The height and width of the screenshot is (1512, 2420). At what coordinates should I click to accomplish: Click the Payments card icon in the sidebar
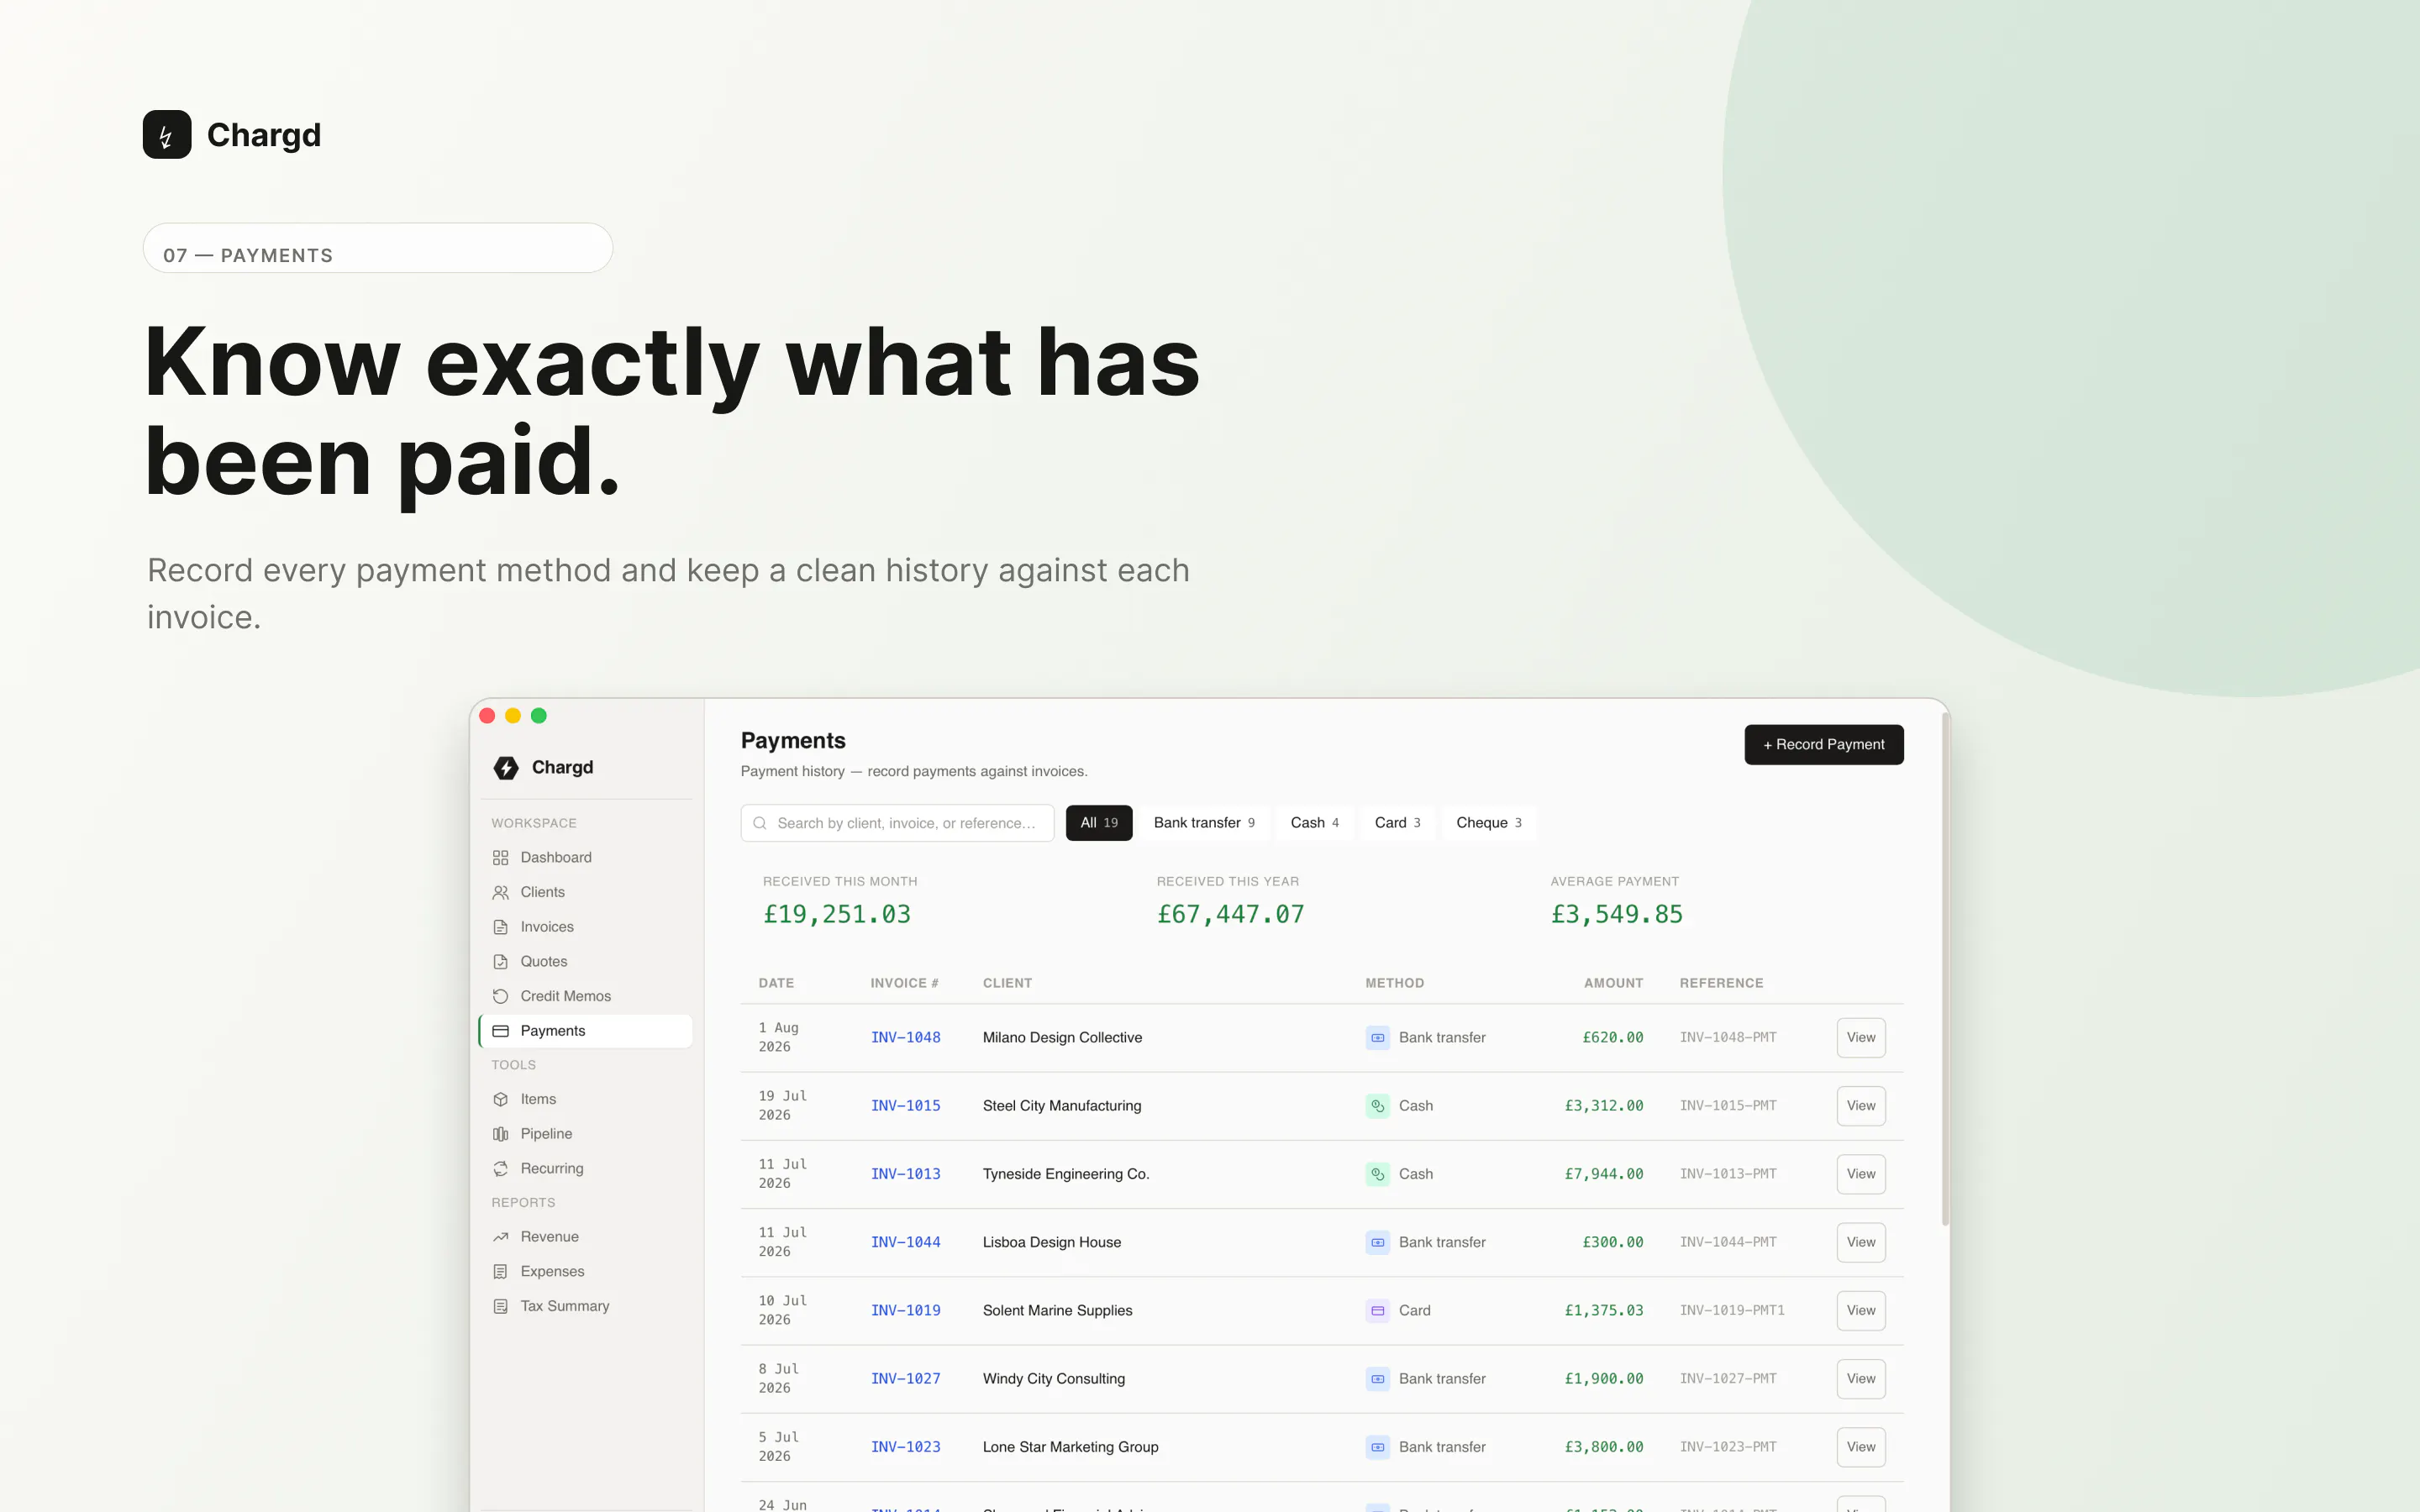(x=501, y=1031)
